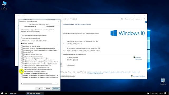Click the effects list right scroll arrow
The width and height of the screenshot is (169, 95).
click(x=57, y=84)
